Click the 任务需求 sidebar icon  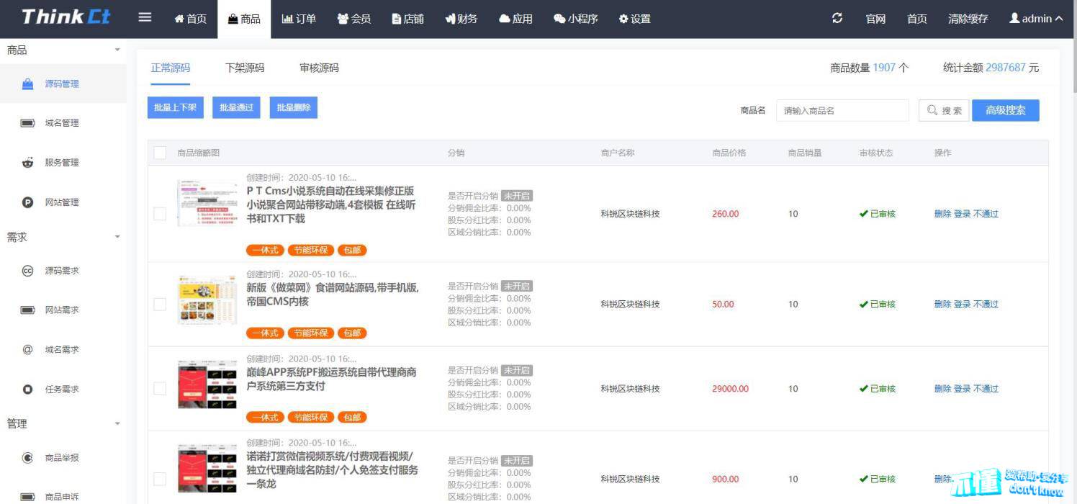coord(27,390)
